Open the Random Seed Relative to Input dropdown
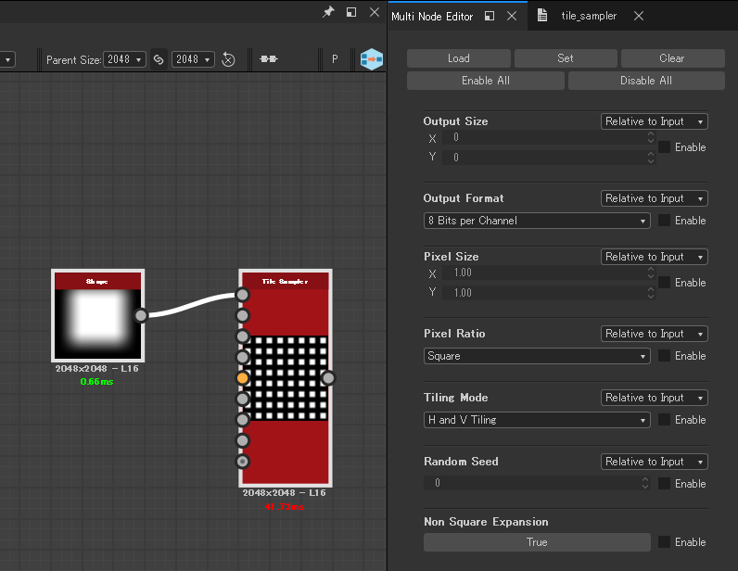This screenshot has height=571, width=738. pos(655,462)
